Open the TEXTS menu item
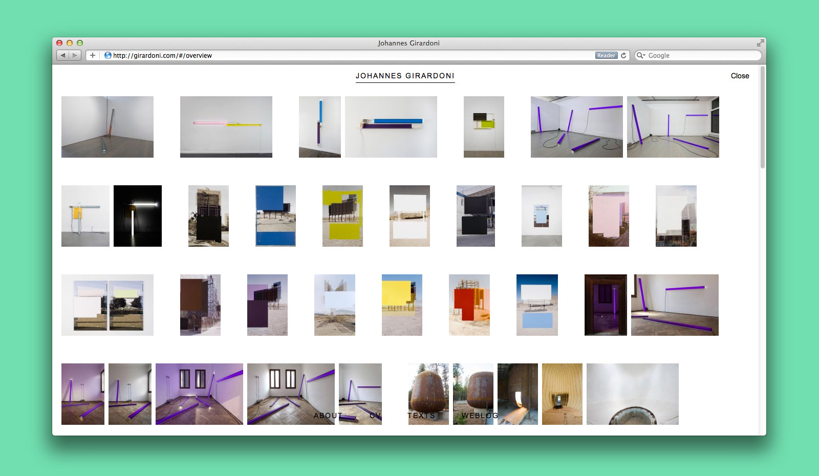The height and width of the screenshot is (476, 819). [x=421, y=416]
